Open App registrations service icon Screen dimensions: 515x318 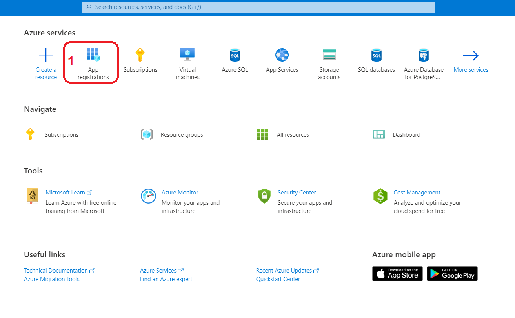click(x=93, y=55)
